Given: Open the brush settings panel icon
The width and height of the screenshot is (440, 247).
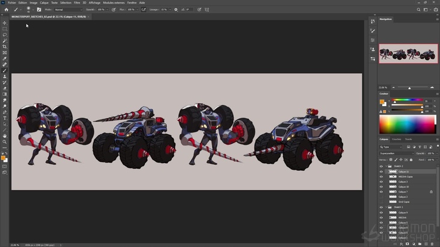Looking at the screenshot, I should (39, 10).
